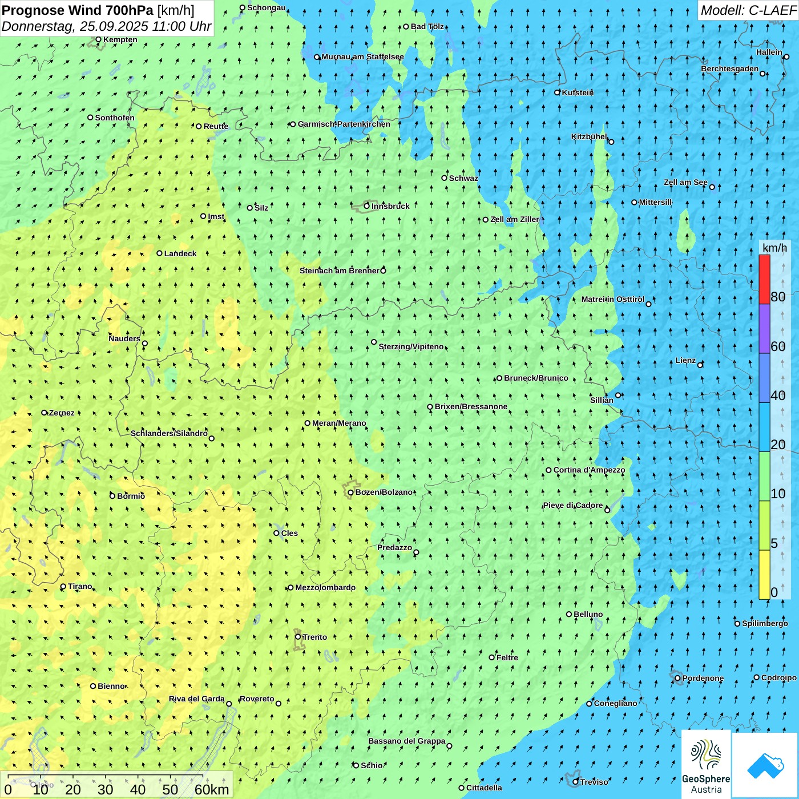The width and height of the screenshot is (799, 799).
Task: Click the "Murnau am Staffelsee" label
Action: click(362, 57)
